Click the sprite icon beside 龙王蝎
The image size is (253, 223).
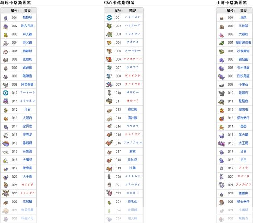tap(221, 144)
